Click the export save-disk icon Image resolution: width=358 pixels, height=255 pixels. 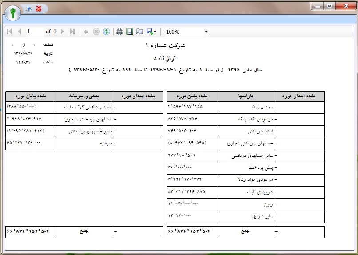click(x=150, y=32)
